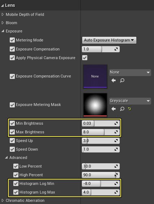Toggle left override checkbox for Apply Physical Camera Exposure
The width and height of the screenshot is (154, 204).
point(12,58)
